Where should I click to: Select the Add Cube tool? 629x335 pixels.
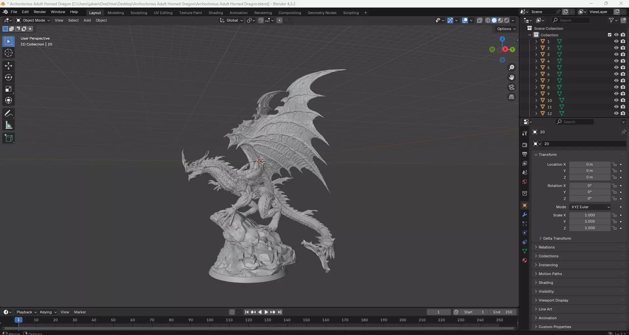point(9,138)
